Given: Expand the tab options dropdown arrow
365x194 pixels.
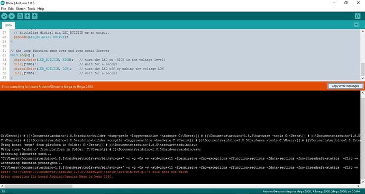Looking at the screenshot, I should [x=356, y=25].
